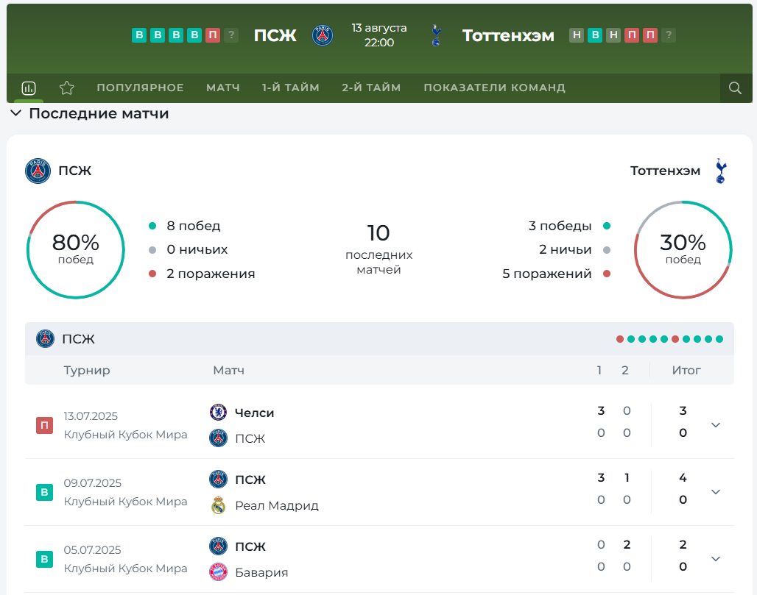The width and height of the screenshot is (757, 595).
Task: Open the 2-й тайм tab
Action: click(x=371, y=88)
